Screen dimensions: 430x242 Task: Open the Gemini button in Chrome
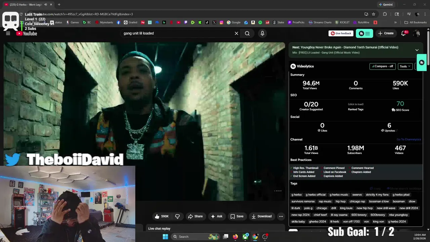tap(385, 4)
